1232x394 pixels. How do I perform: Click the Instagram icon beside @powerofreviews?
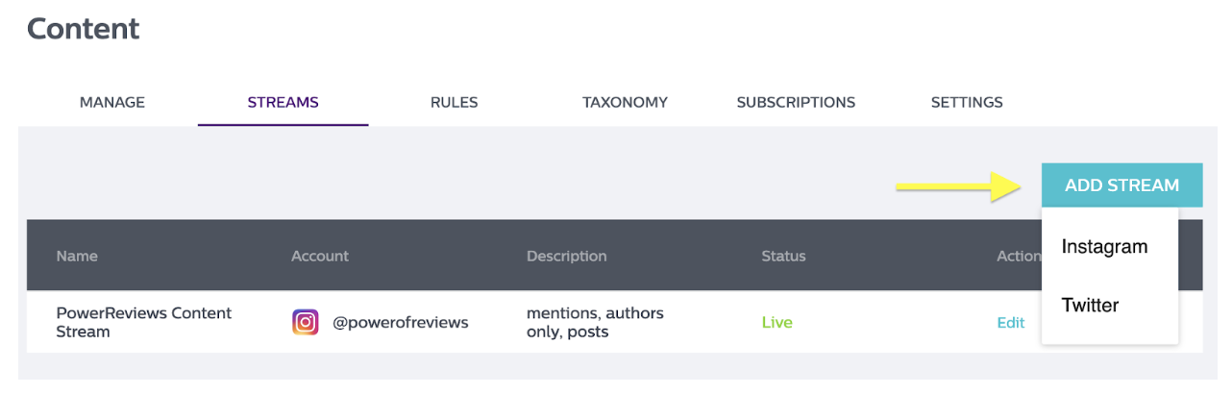pyautogui.click(x=306, y=322)
